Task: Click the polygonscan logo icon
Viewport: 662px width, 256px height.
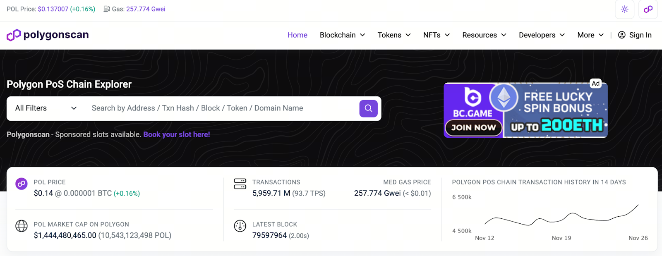Action: click(14, 35)
